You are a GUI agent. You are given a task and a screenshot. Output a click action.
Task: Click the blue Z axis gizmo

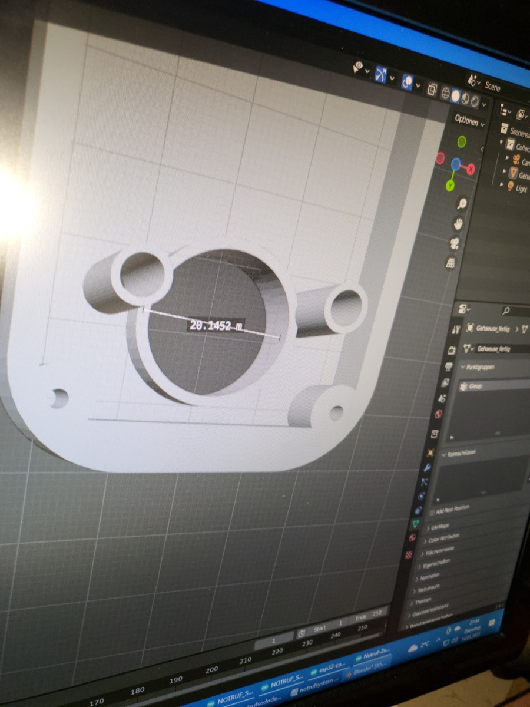(x=456, y=164)
